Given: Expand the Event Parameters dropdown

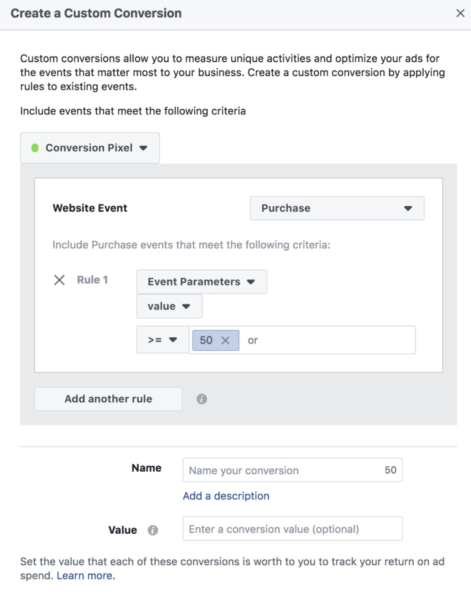Looking at the screenshot, I should click(202, 282).
